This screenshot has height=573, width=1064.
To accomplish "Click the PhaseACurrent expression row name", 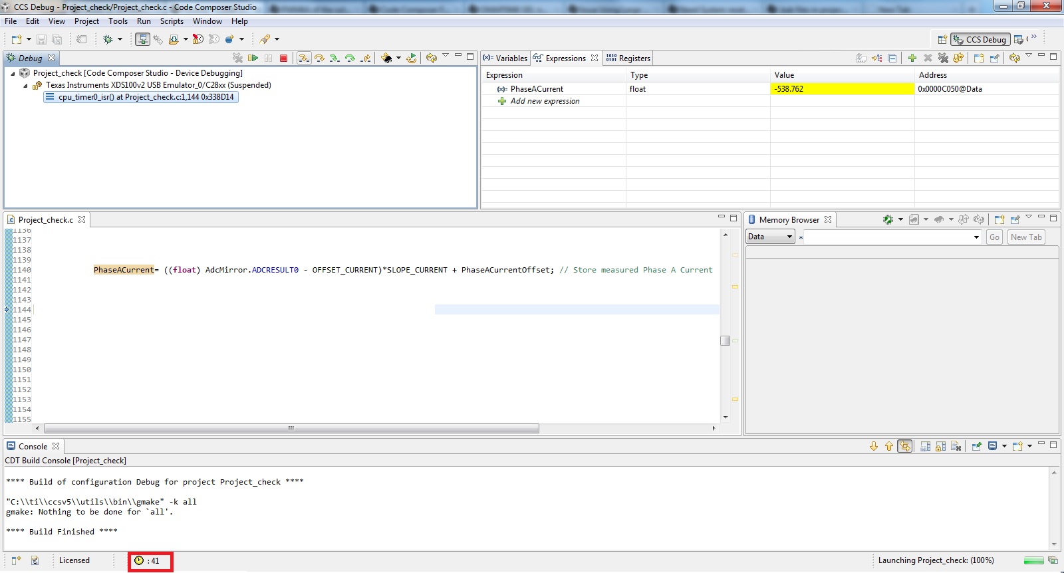I will (537, 89).
